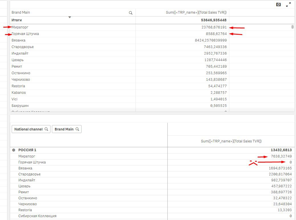Search the Brand Main dimension in the pivot table
The width and height of the screenshot is (296, 220).
[77, 129]
